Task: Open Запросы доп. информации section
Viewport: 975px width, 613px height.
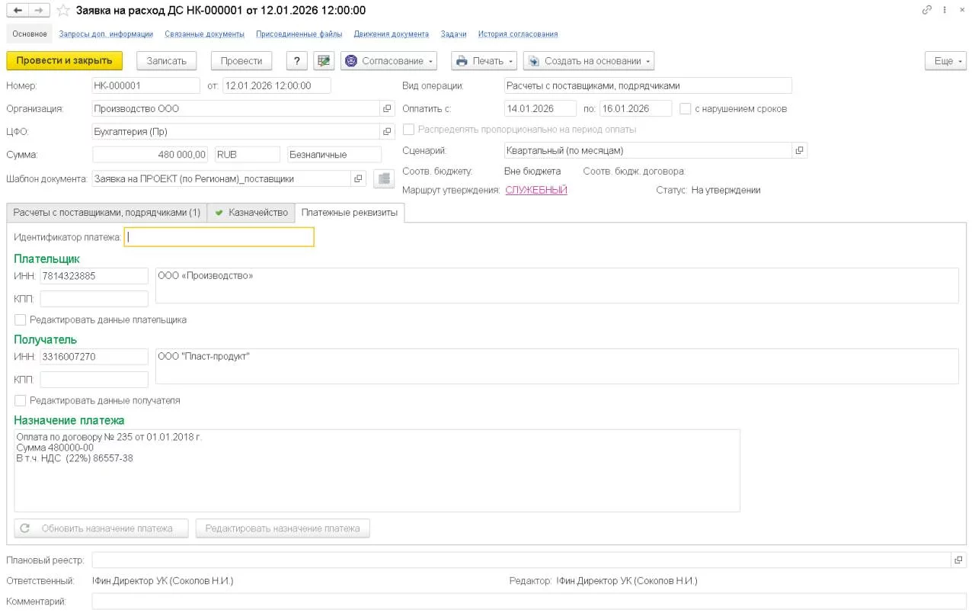Action: point(106,34)
